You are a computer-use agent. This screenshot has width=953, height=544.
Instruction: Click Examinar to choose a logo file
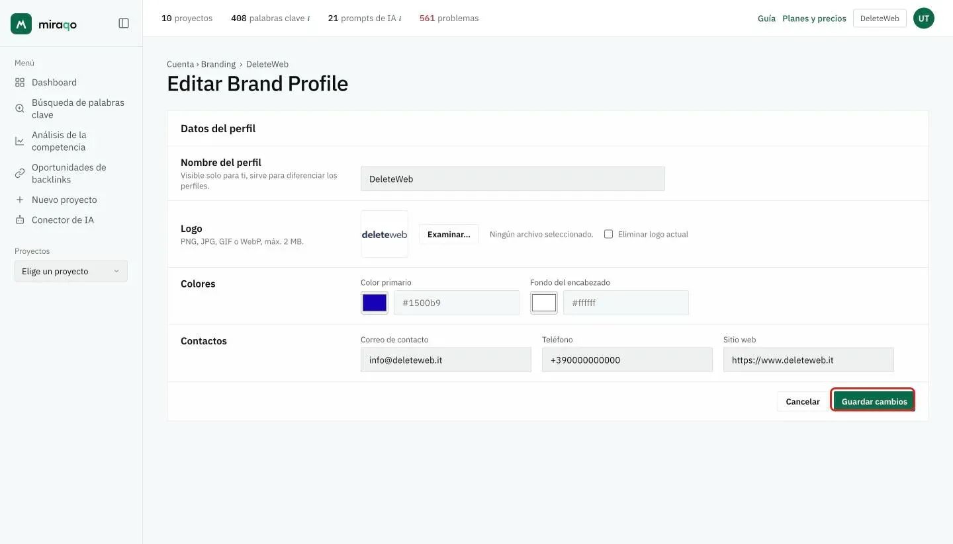click(x=449, y=234)
